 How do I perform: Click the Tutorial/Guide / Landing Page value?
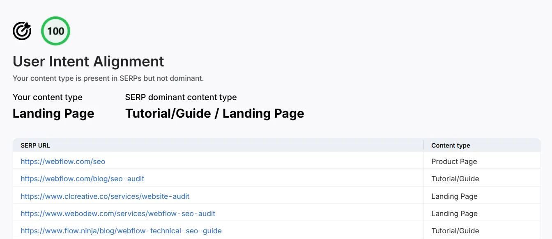(x=214, y=113)
